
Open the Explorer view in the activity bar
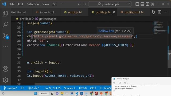(5, 14)
